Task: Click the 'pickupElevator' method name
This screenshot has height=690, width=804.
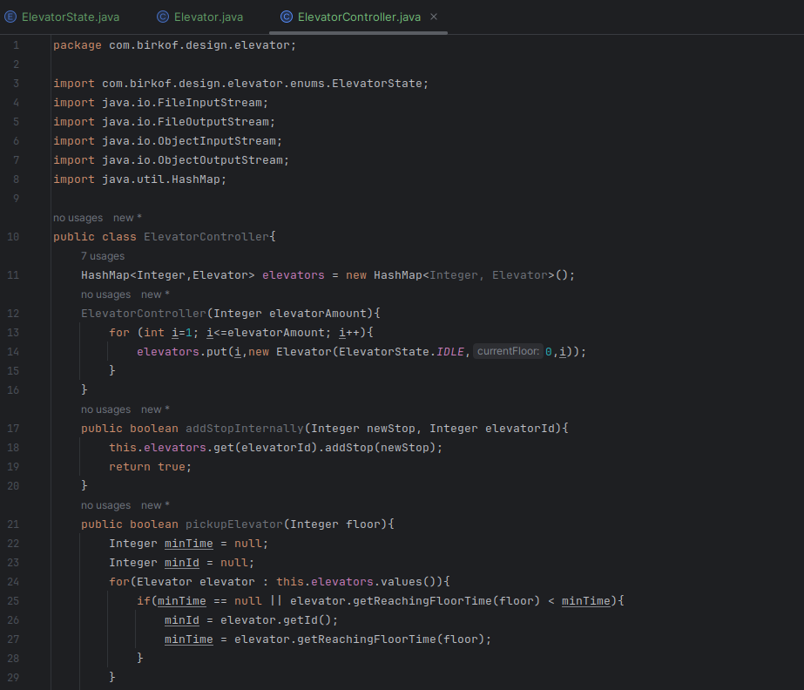Action: pos(233,524)
